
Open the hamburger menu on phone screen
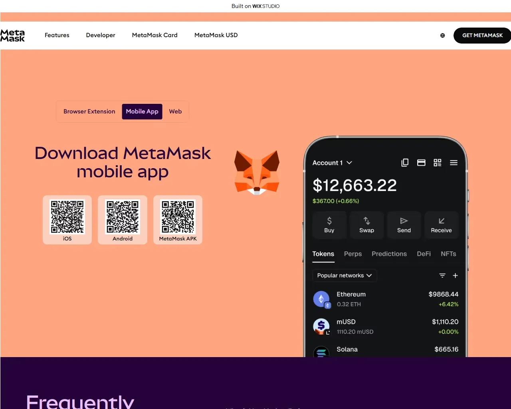pyautogui.click(x=454, y=163)
